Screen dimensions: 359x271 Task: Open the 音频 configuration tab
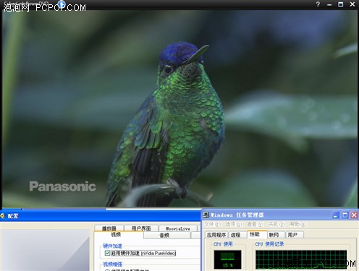click(164, 236)
